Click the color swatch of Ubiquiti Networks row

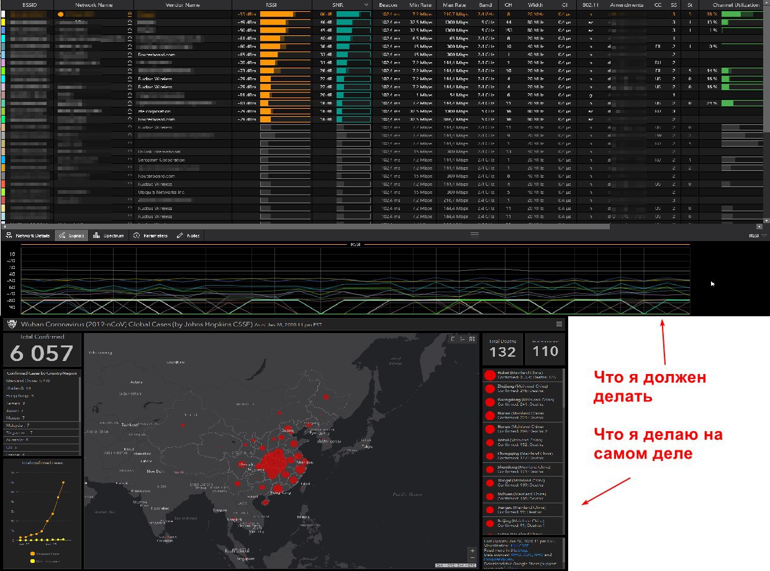pyautogui.click(x=3, y=192)
